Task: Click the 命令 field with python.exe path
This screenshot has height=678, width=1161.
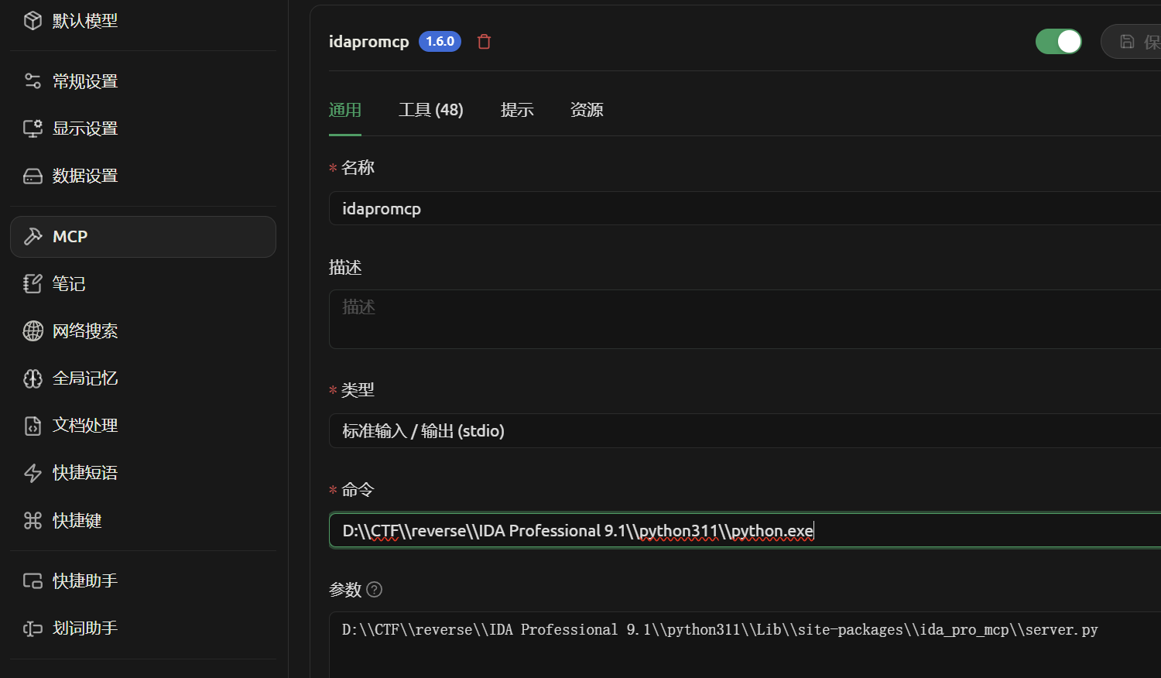Action: 745,531
